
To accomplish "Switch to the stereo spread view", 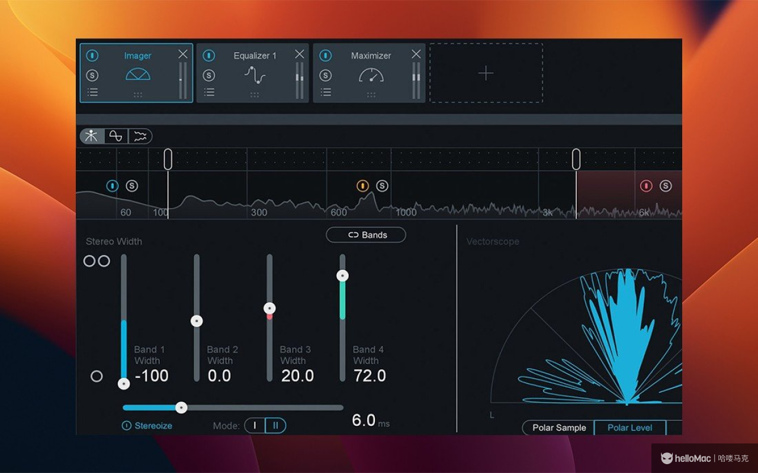I will click(92, 137).
